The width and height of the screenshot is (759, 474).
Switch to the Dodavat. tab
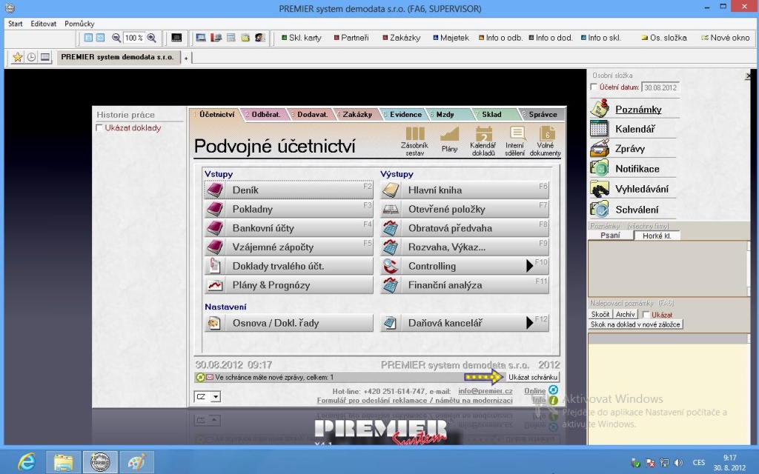click(312, 115)
